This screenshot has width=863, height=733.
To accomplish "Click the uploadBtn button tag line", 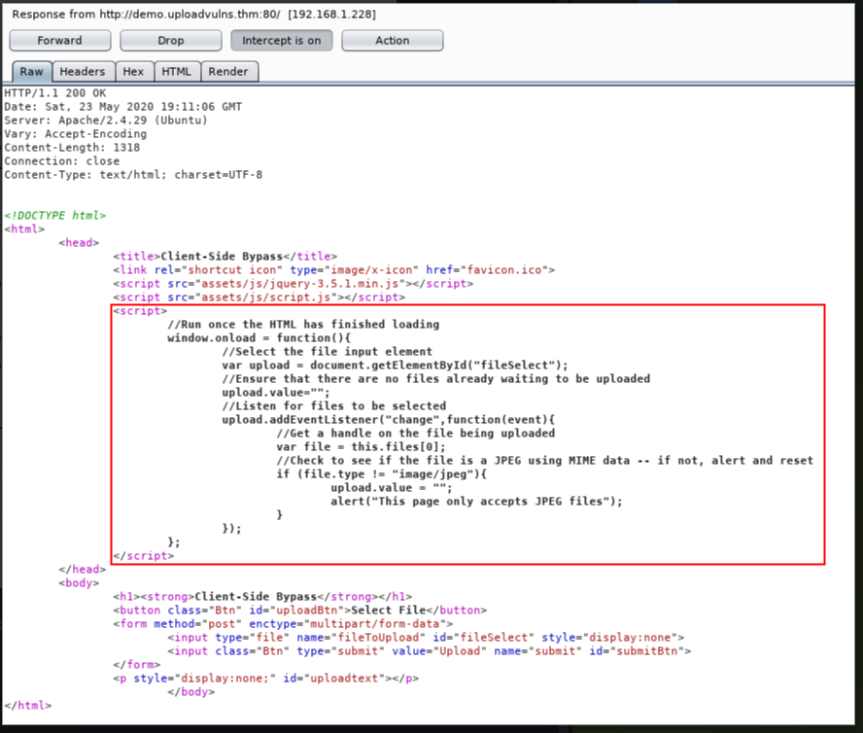I will coord(300,611).
